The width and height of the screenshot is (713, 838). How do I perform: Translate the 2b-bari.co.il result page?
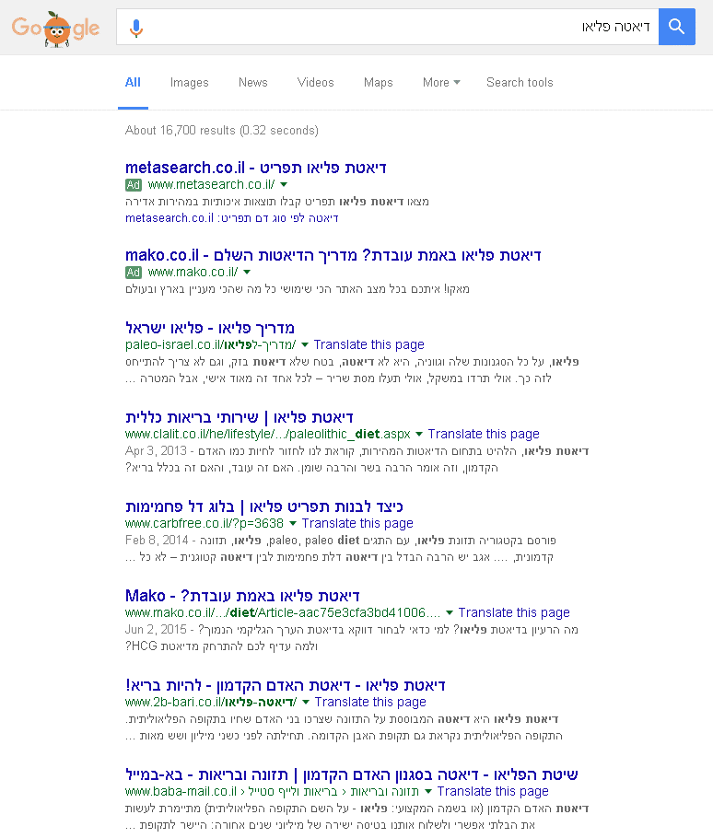point(370,702)
